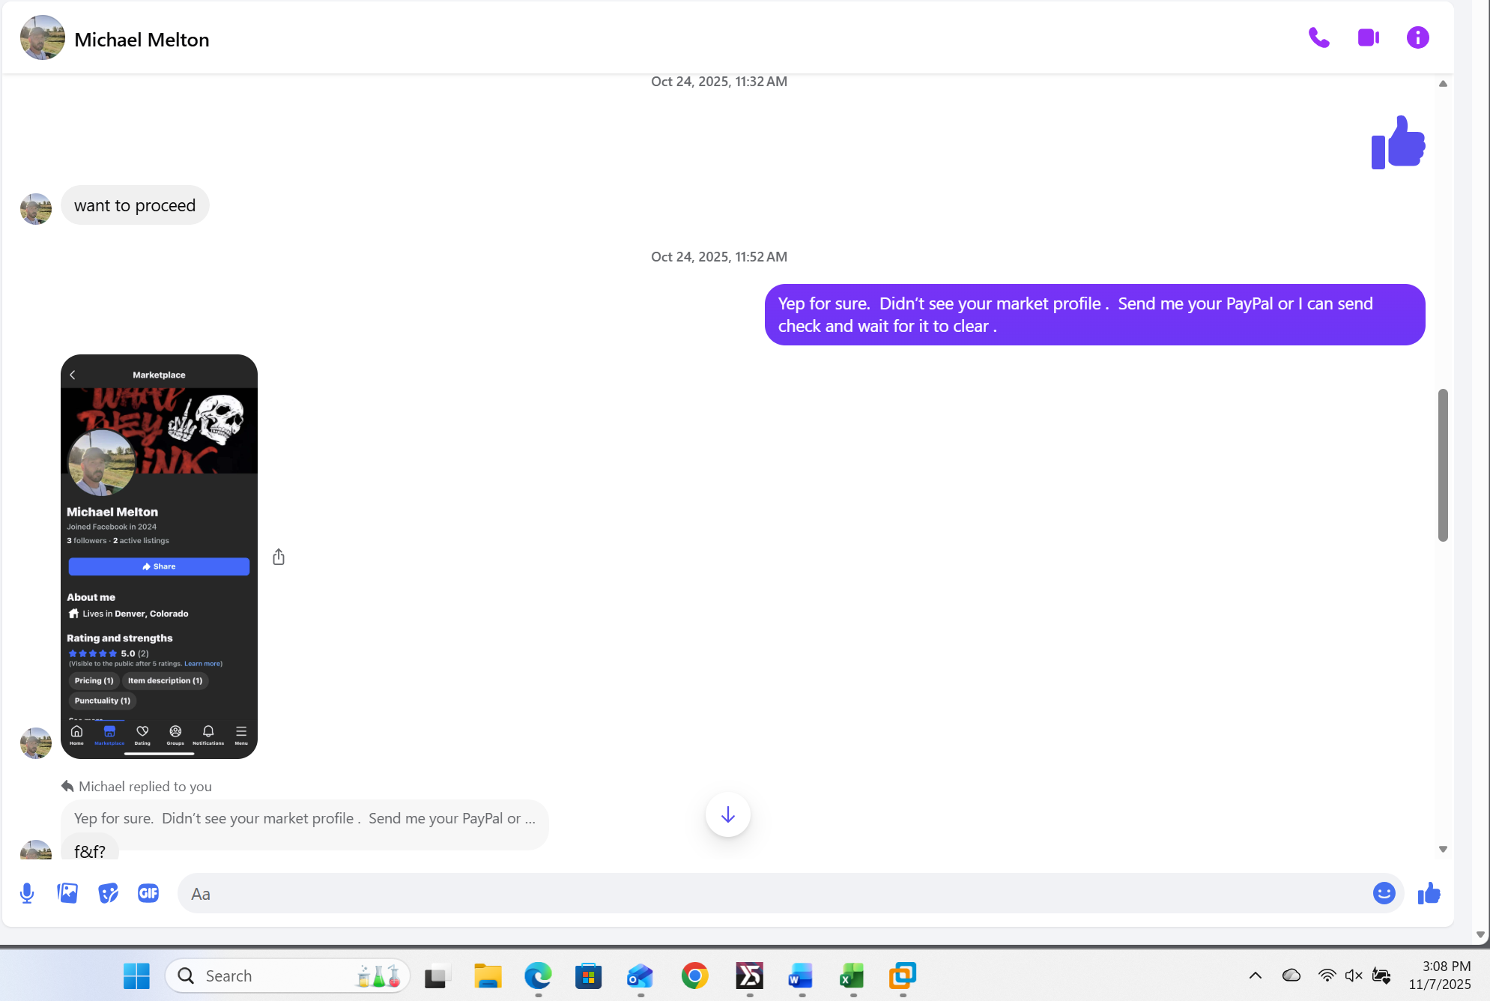Start a voice call with Michael
This screenshot has width=1490, height=1001.
coord(1319,37)
